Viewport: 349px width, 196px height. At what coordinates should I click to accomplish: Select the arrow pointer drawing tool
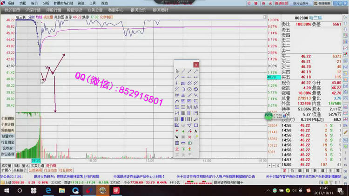pos(177,71)
